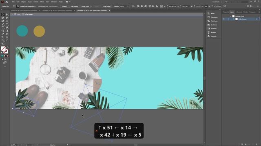Expand the Clip Group layer row

[233, 19]
